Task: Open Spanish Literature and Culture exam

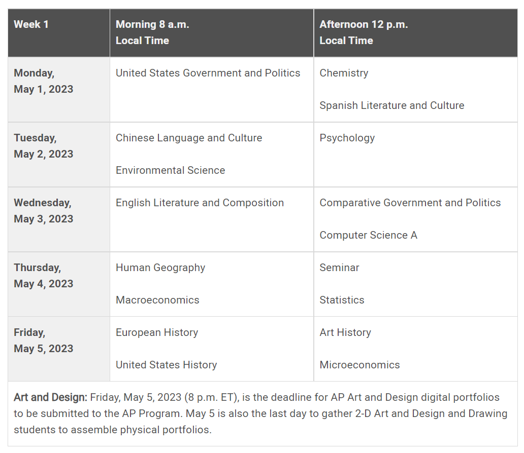Action: point(391,105)
